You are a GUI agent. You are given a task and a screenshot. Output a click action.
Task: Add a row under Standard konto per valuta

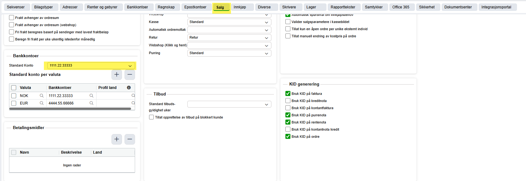117,75
